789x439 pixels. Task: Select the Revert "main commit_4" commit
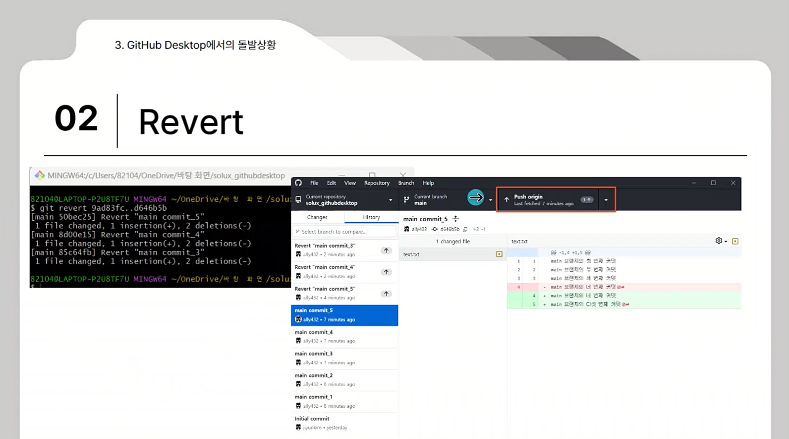point(344,272)
